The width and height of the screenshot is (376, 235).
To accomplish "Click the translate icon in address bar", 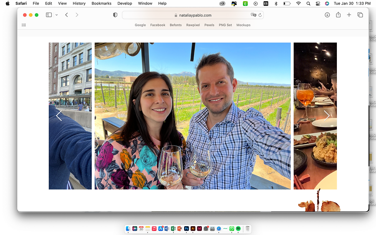I will [253, 15].
